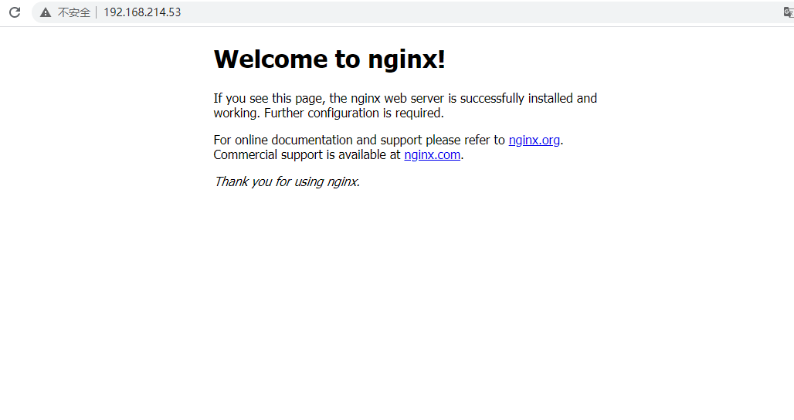
Task: Reload the page with the refresh icon
Action: [15, 12]
